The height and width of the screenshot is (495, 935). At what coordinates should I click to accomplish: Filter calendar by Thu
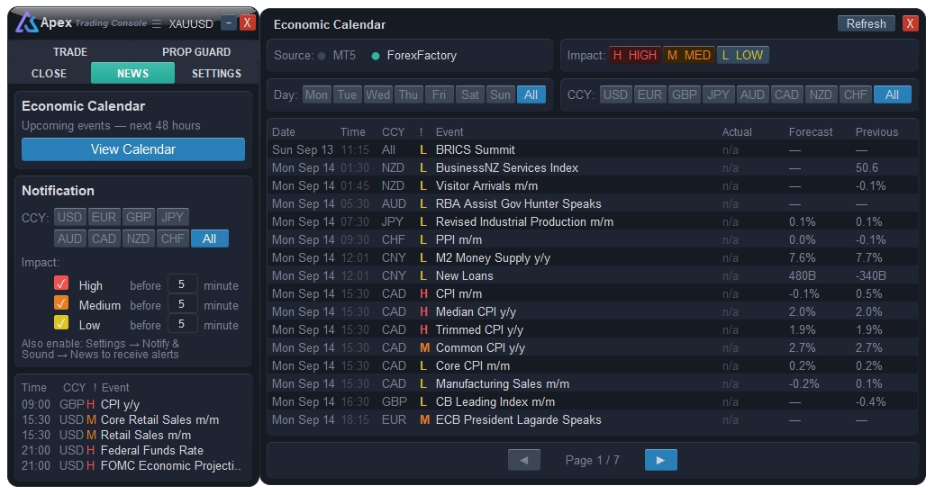[x=408, y=94]
